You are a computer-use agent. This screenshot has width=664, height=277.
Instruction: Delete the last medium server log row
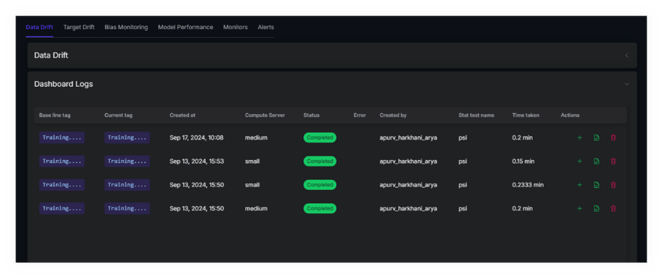pyautogui.click(x=613, y=209)
